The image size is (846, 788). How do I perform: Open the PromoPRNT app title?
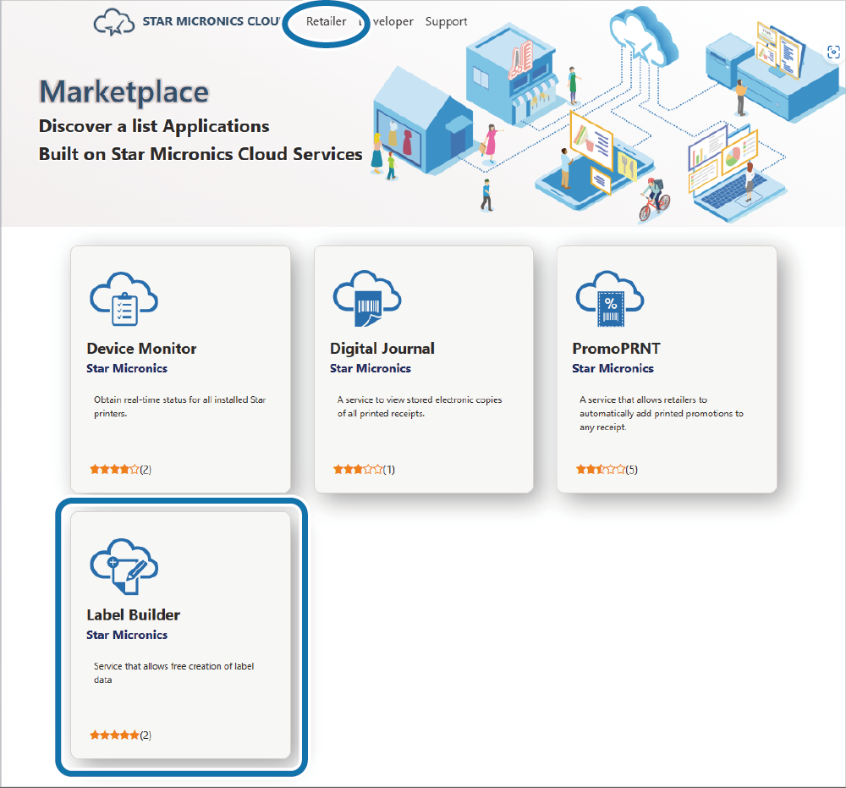click(x=616, y=349)
